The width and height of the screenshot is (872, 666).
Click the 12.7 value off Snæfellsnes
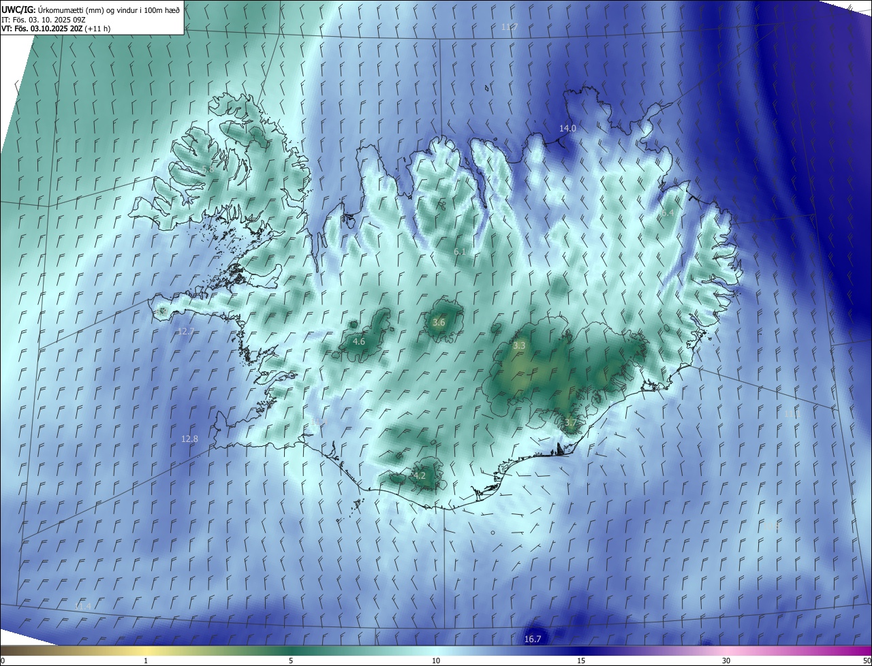186,331
